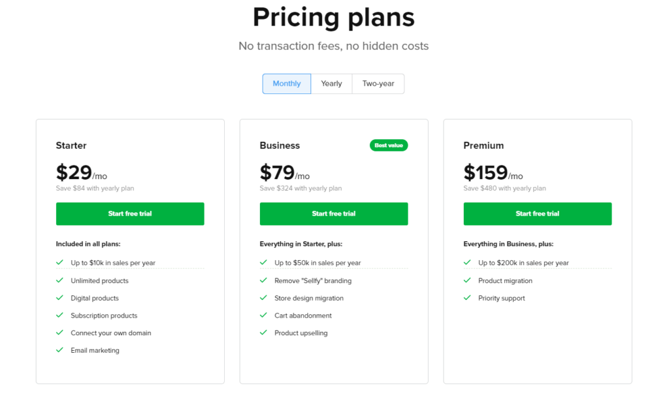The height and width of the screenshot is (394, 669).
Task: Click checkmark next to Digital products
Action: [x=59, y=298]
